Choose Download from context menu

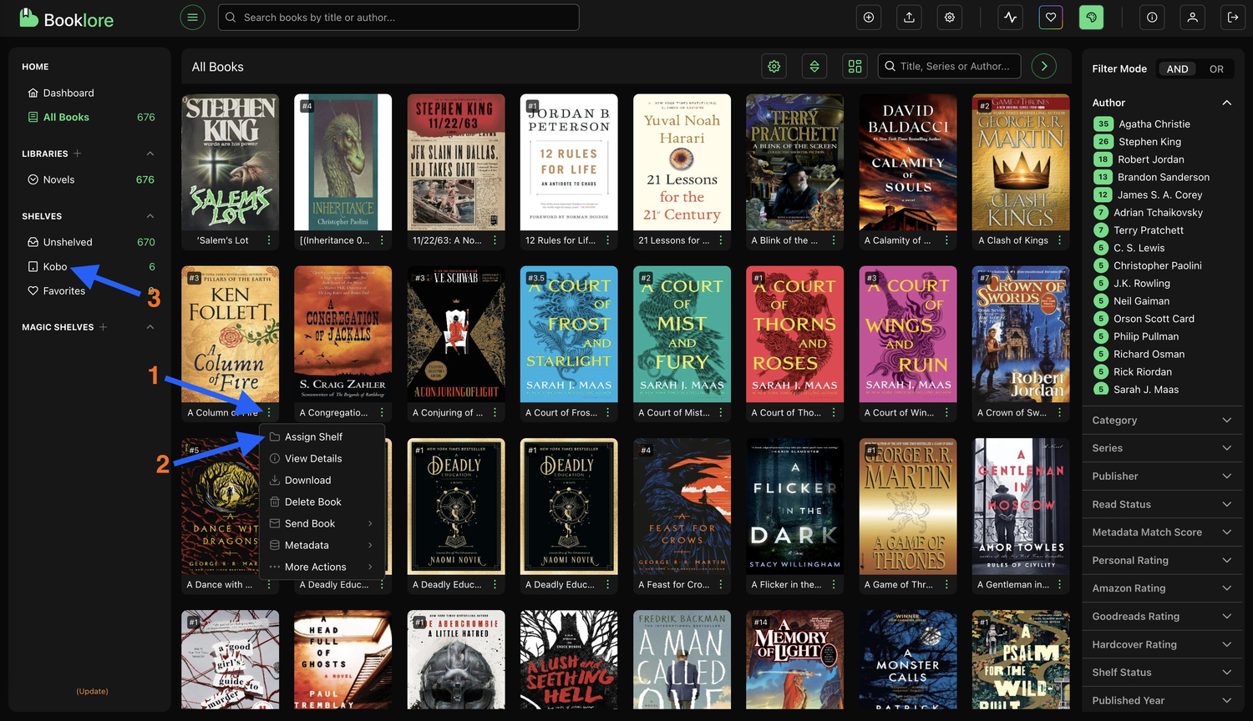(322, 480)
